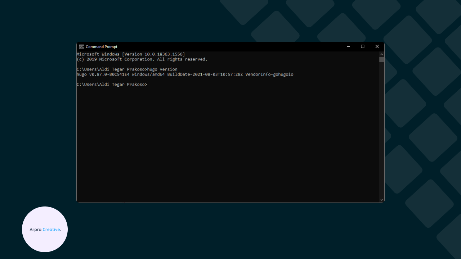Screen dimensions: 461x259
Task: Click the BuildDate value in output
Action: [x=205, y=74]
